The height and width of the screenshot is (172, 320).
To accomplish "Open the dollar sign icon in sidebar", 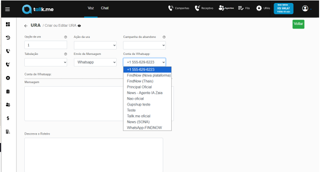I will pos(8,118).
